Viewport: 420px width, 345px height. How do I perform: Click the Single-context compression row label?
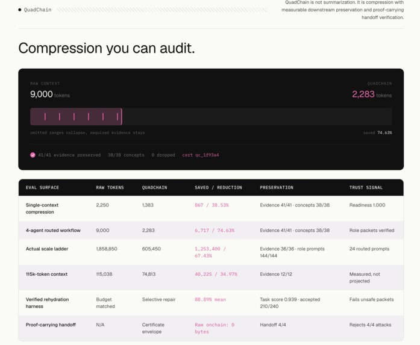pos(42,208)
